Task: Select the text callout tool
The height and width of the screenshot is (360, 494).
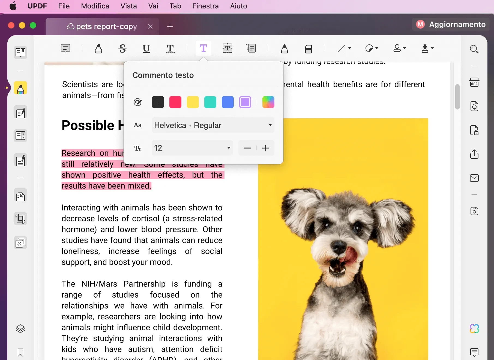Action: pos(251,48)
